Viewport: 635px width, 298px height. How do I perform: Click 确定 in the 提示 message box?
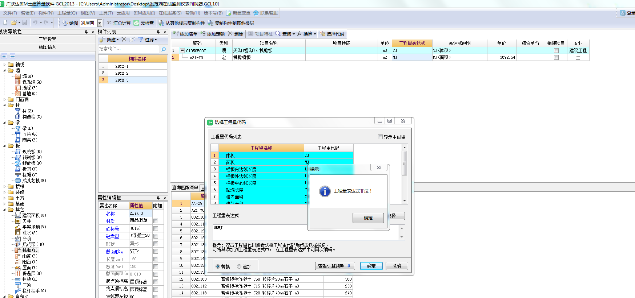(x=368, y=218)
